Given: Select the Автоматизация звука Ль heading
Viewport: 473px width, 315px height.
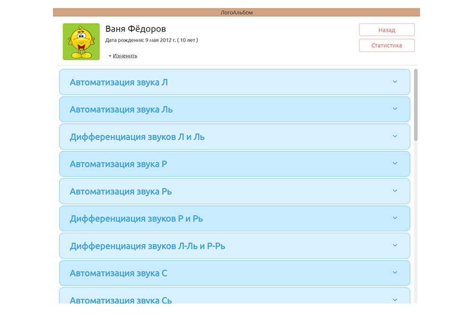Looking at the screenshot, I should click(x=121, y=110).
